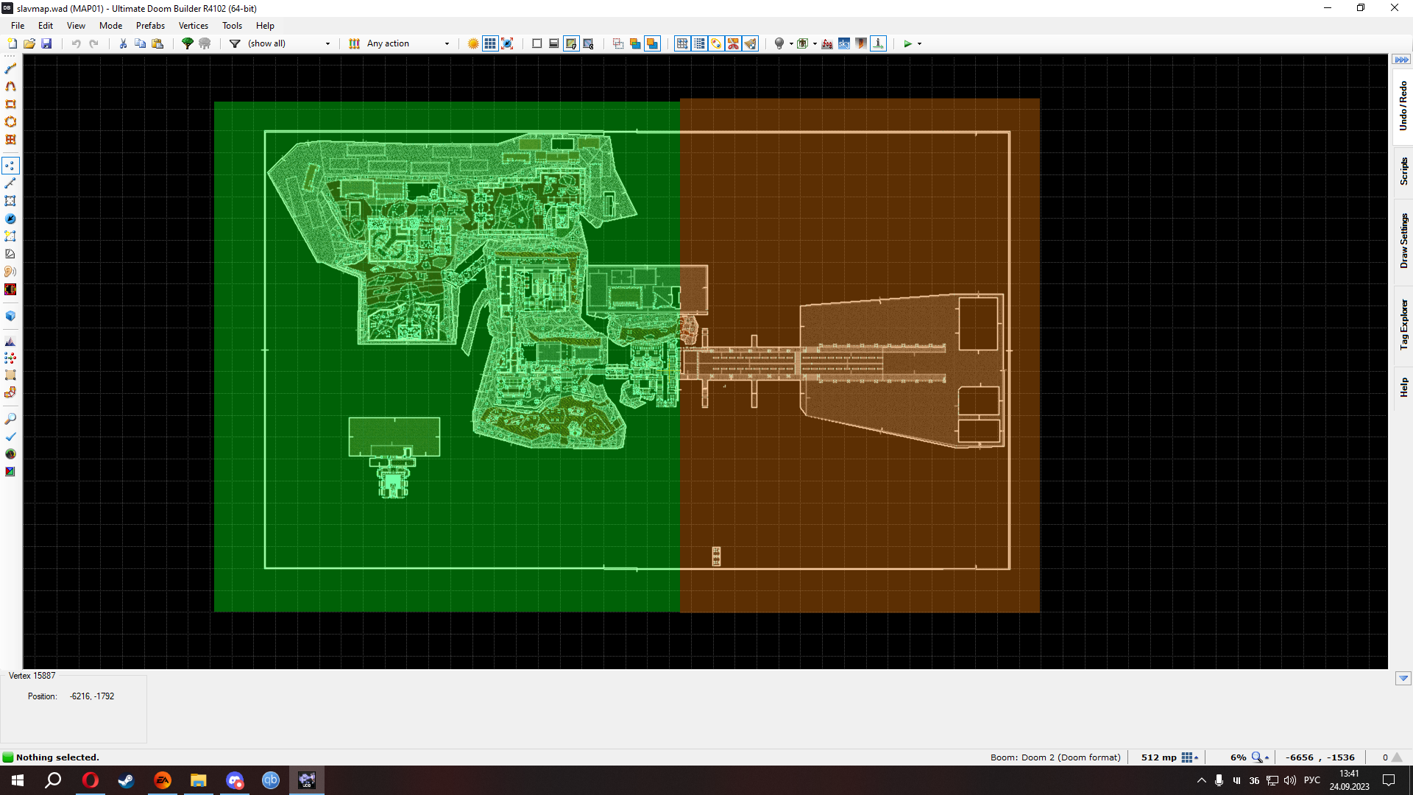Open the Prefabs menu
1413x795 pixels.
tap(150, 25)
